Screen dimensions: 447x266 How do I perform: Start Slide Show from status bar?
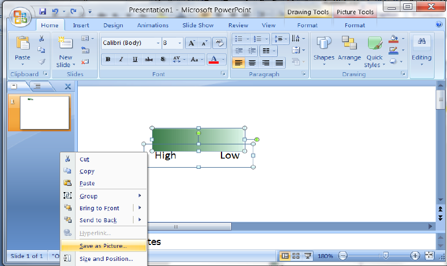click(x=308, y=256)
